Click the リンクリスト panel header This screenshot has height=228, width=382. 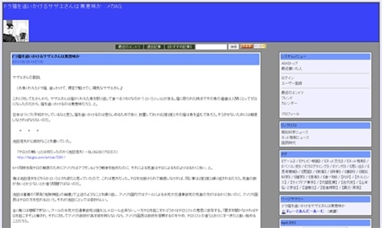325,126
